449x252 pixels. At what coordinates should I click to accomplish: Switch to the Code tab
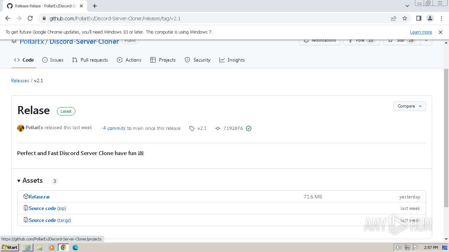coord(24,60)
